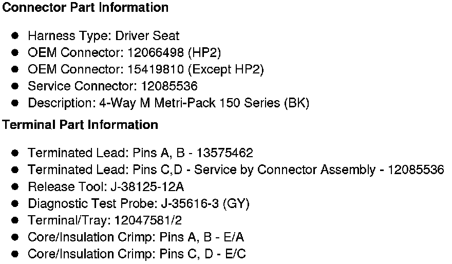The width and height of the screenshot is (452, 264).
Task: Select the "Harness Type: Driver Seat" text
Action: [103, 36]
